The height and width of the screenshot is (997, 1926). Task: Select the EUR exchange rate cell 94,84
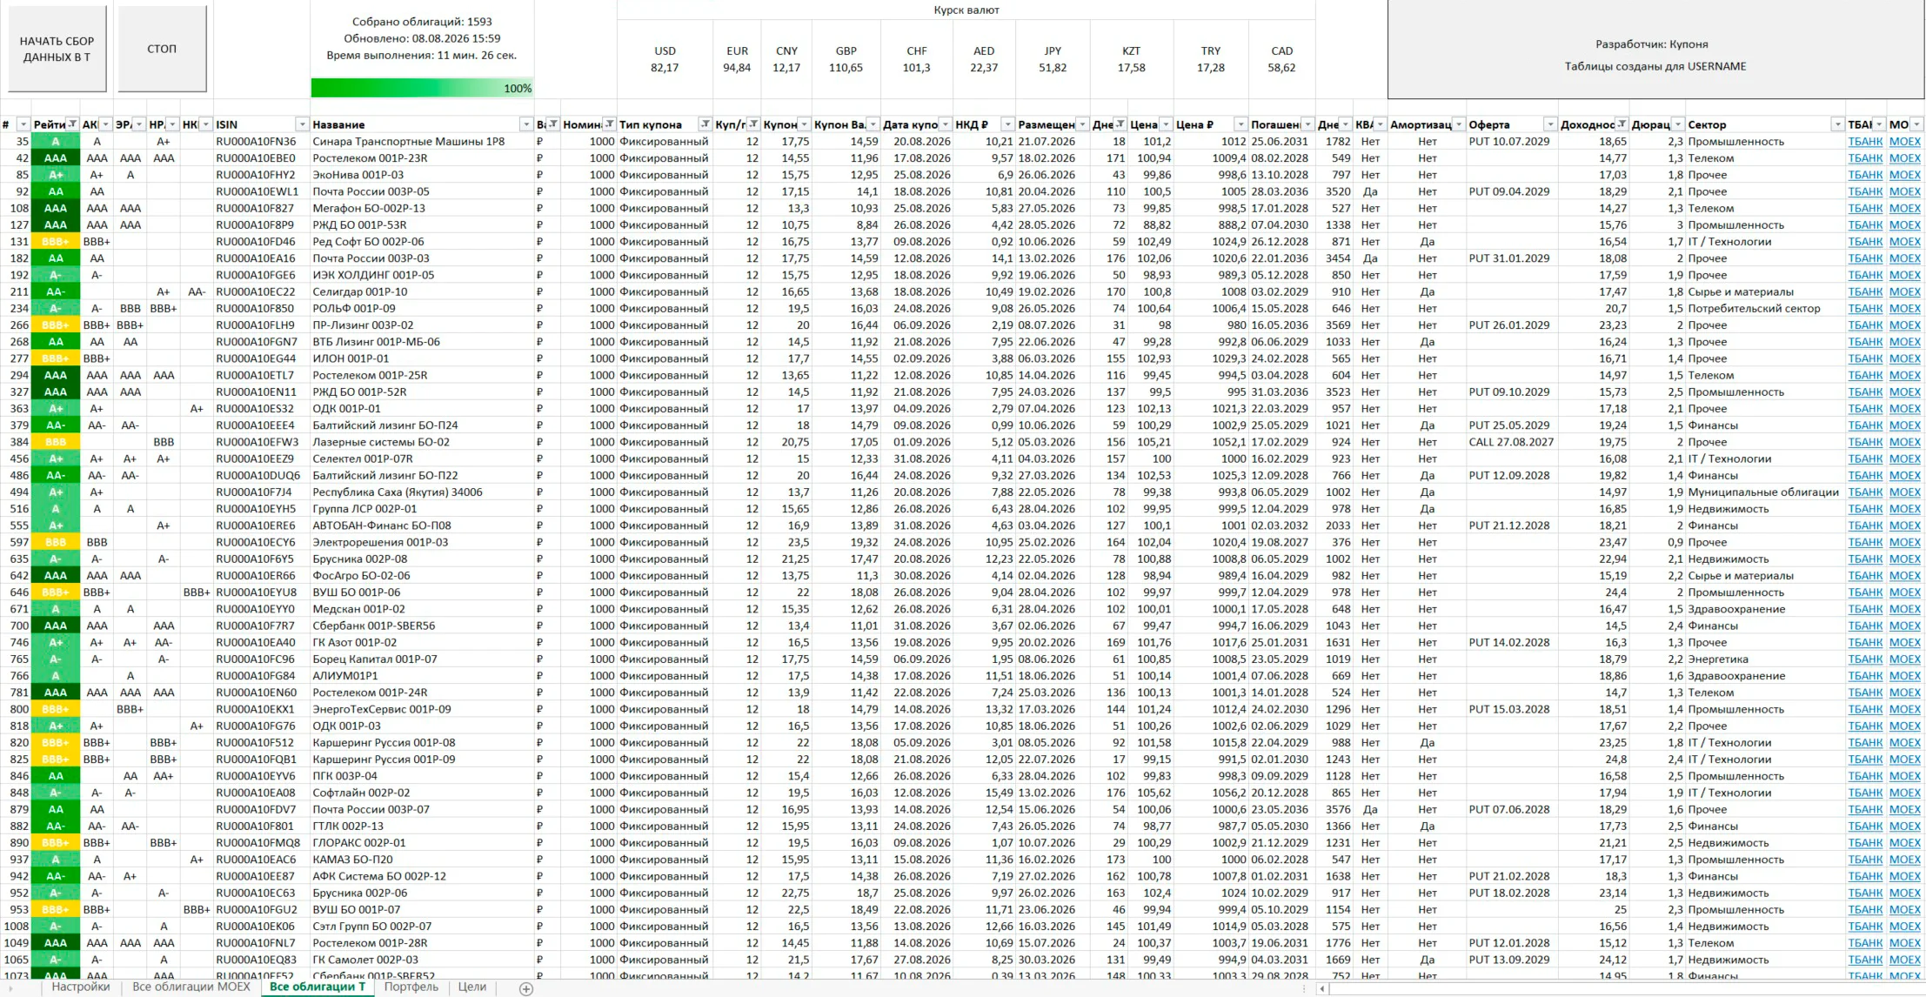737,68
